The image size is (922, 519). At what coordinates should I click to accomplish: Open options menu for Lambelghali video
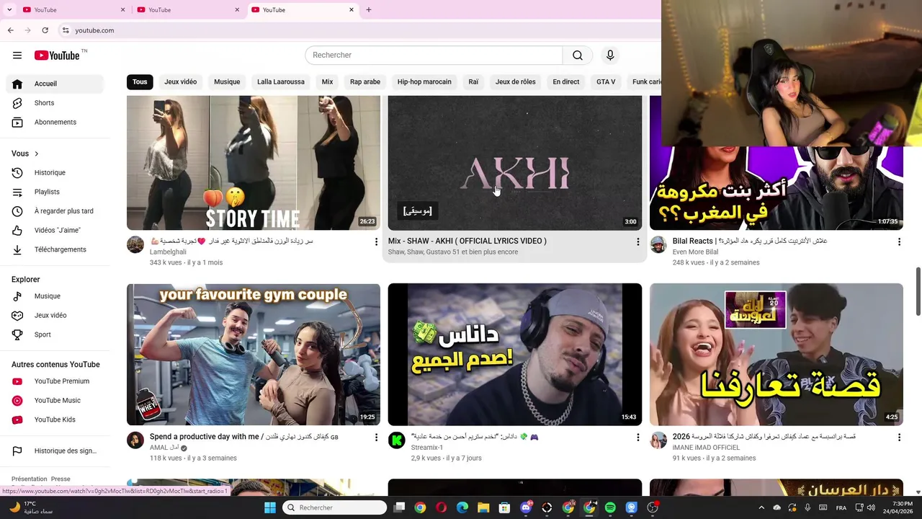[x=376, y=241]
